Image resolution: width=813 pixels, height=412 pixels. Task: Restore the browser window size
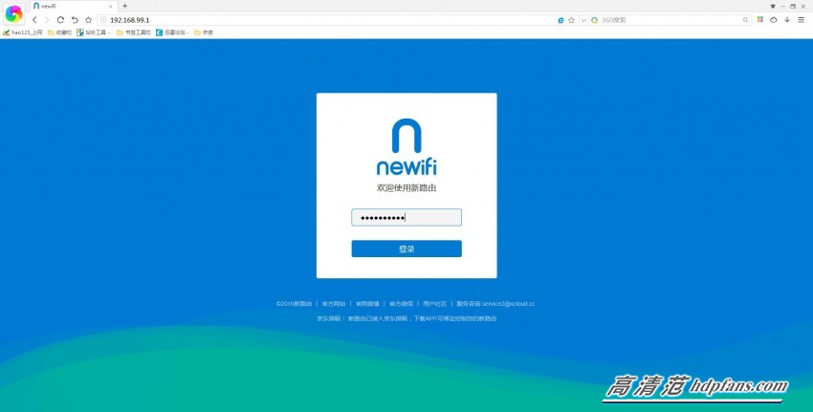tap(793, 7)
